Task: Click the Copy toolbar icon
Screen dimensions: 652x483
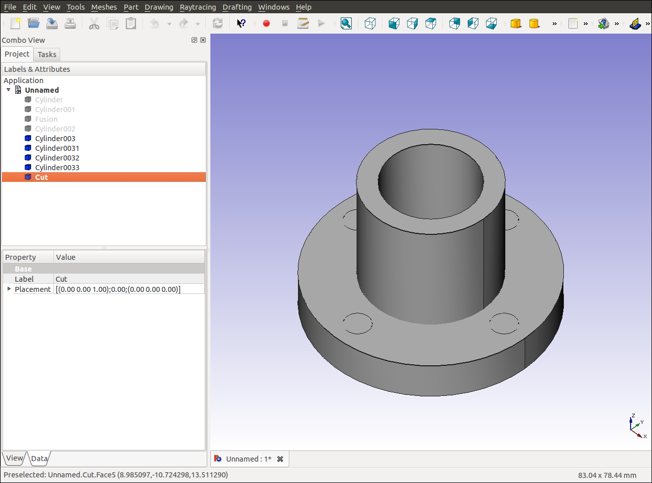Action: [x=113, y=23]
